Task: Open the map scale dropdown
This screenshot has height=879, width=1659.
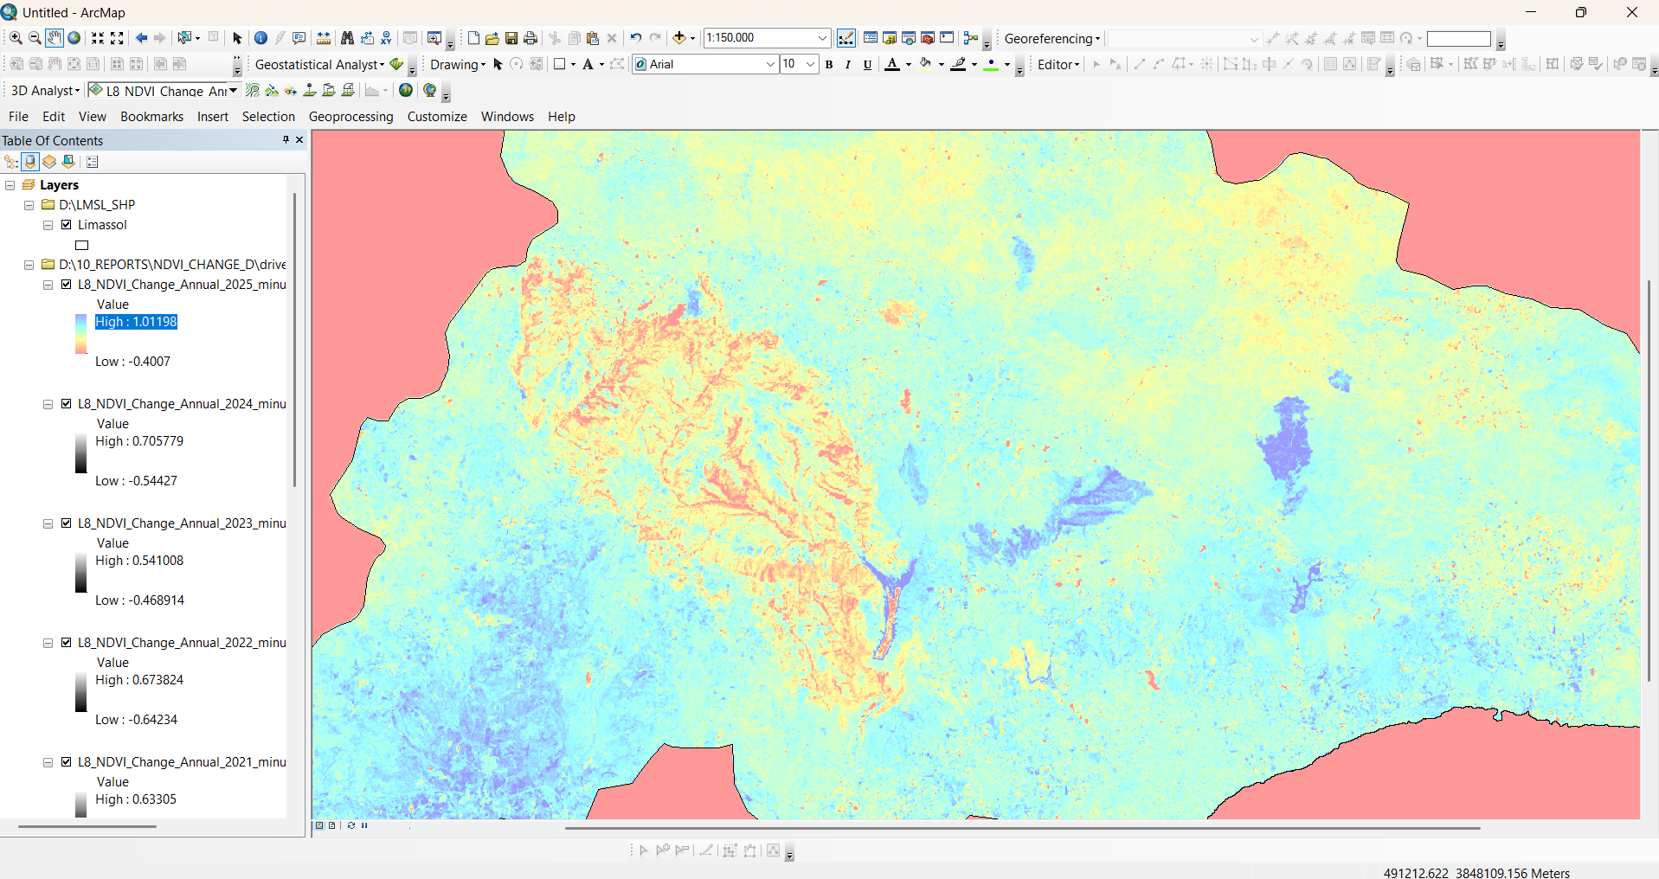Action: pyautogui.click(x=822, y=38)
